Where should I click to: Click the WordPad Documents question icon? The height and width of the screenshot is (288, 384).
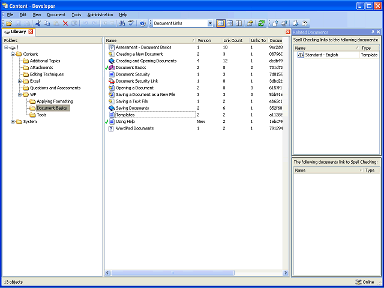pyautogui.click(x=111, y=128)
